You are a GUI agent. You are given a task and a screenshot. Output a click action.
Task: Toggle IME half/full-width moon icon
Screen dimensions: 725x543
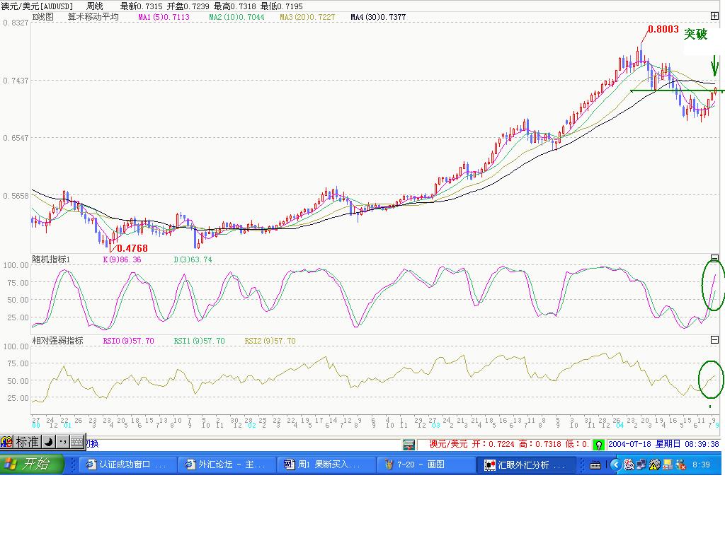coord(49,442)
